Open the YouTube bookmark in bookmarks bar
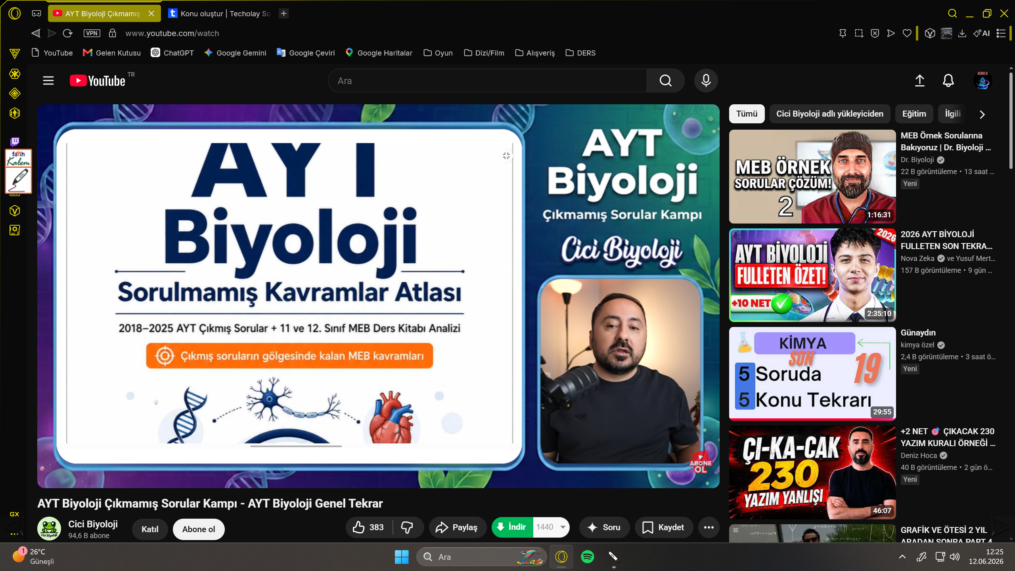This screenshot has width=1015, height=571. pos(52,53)
